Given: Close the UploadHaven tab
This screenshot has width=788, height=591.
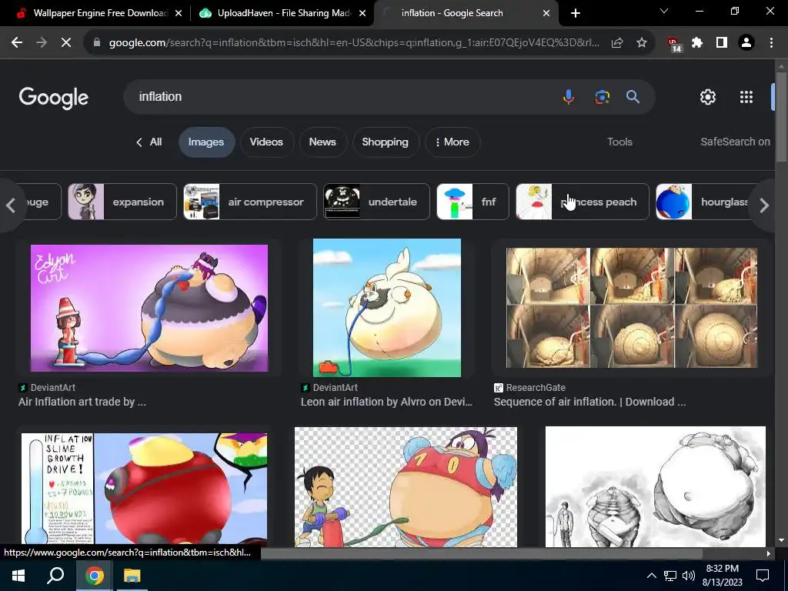Looking at the screenshot, I should [x=362, y=13].
